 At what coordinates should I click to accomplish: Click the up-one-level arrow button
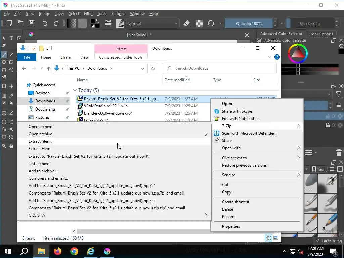click(49, 68)
